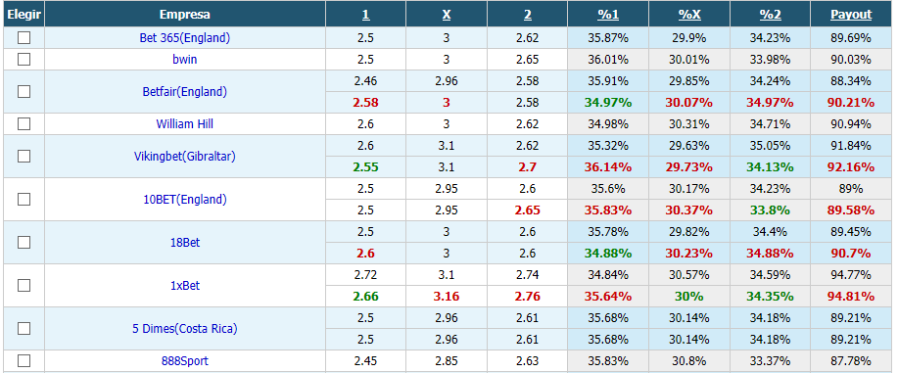Open the Vikingbet(Gibraltar) link
Viewport: 898px width, 373px height.
tap(184, 156)
